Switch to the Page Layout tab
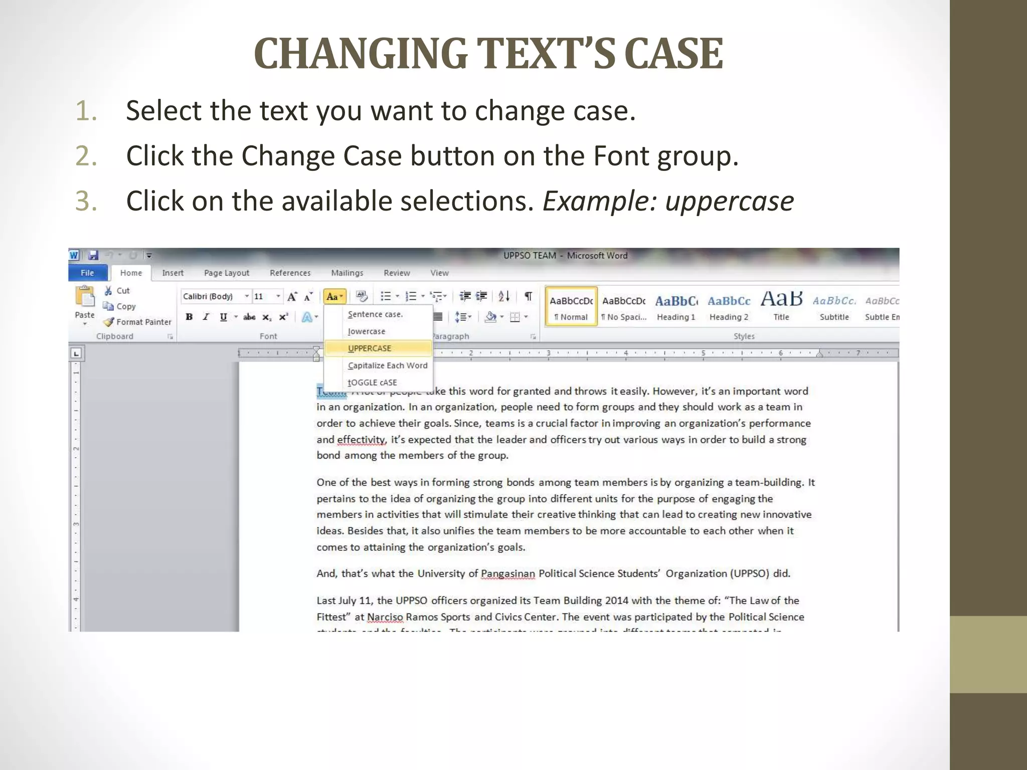Screen dimensions: 1027x770 (x=227, y=273)
